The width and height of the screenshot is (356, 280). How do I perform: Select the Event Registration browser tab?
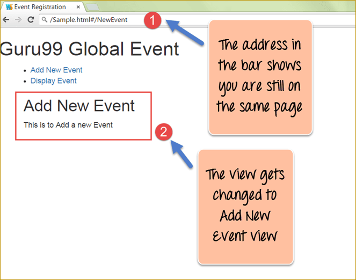40,7
